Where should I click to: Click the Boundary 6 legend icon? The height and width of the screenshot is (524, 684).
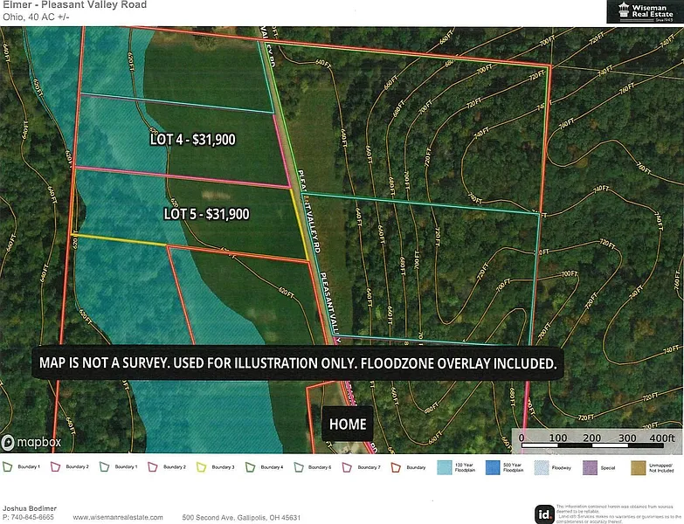pos(300,468)
